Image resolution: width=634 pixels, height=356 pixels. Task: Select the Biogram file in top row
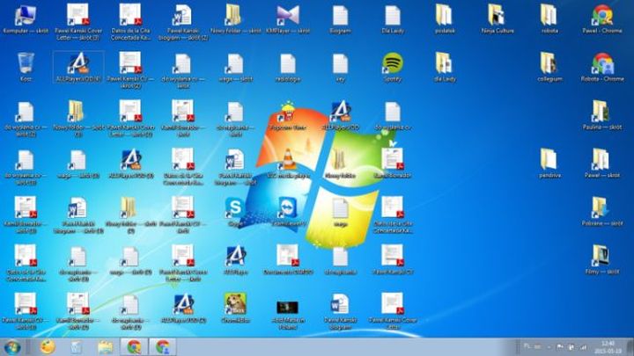(340, 19)
